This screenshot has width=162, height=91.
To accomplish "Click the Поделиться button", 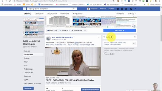I will (77, 30).
